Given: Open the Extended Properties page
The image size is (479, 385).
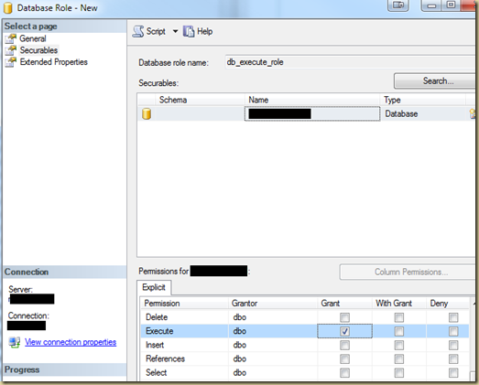Looking at the screenshot, I should (54, 62).
